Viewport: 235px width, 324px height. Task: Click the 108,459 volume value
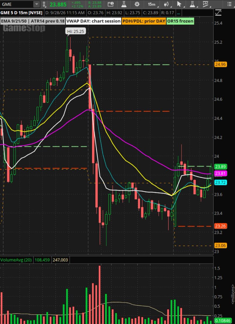click(x=43, y=260)
